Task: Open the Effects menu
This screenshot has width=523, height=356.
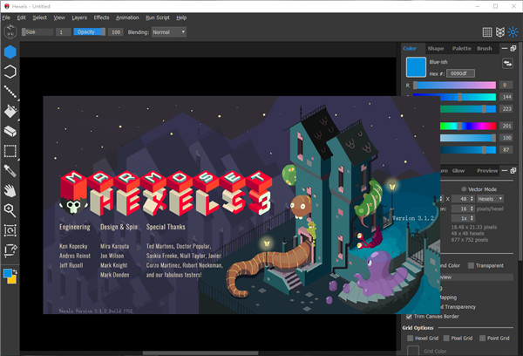Action: coord(101,17)
